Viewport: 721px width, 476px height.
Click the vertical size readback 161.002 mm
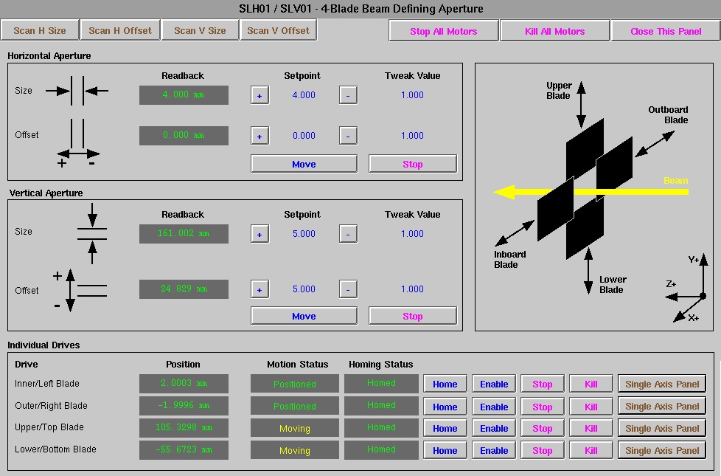184,233
